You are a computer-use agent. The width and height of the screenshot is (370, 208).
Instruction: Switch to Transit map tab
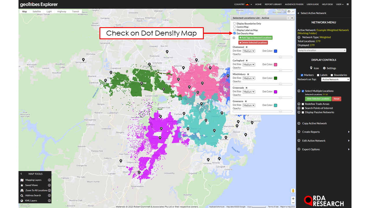point(75,12)
